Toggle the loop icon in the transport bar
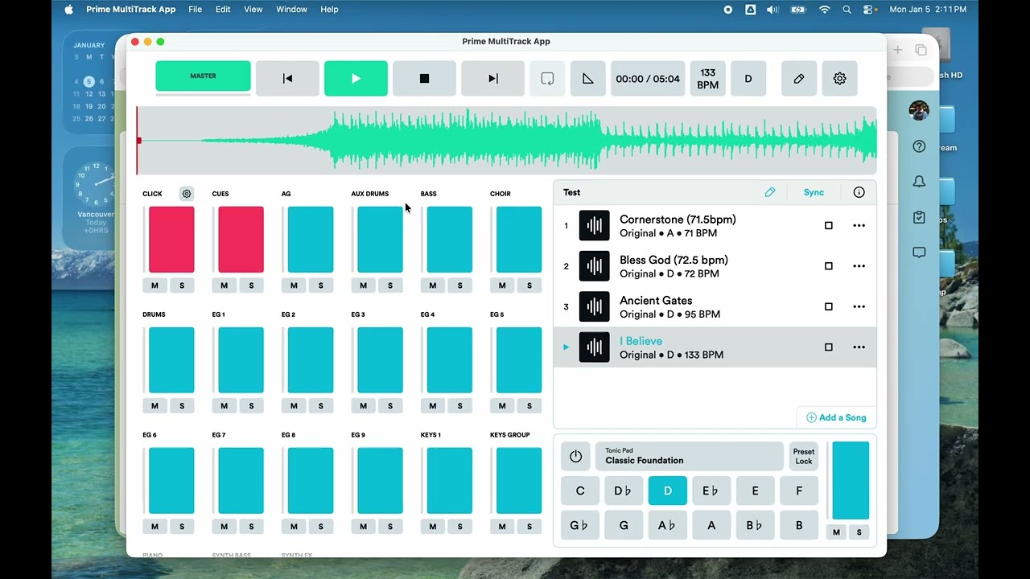 [547, 79]
